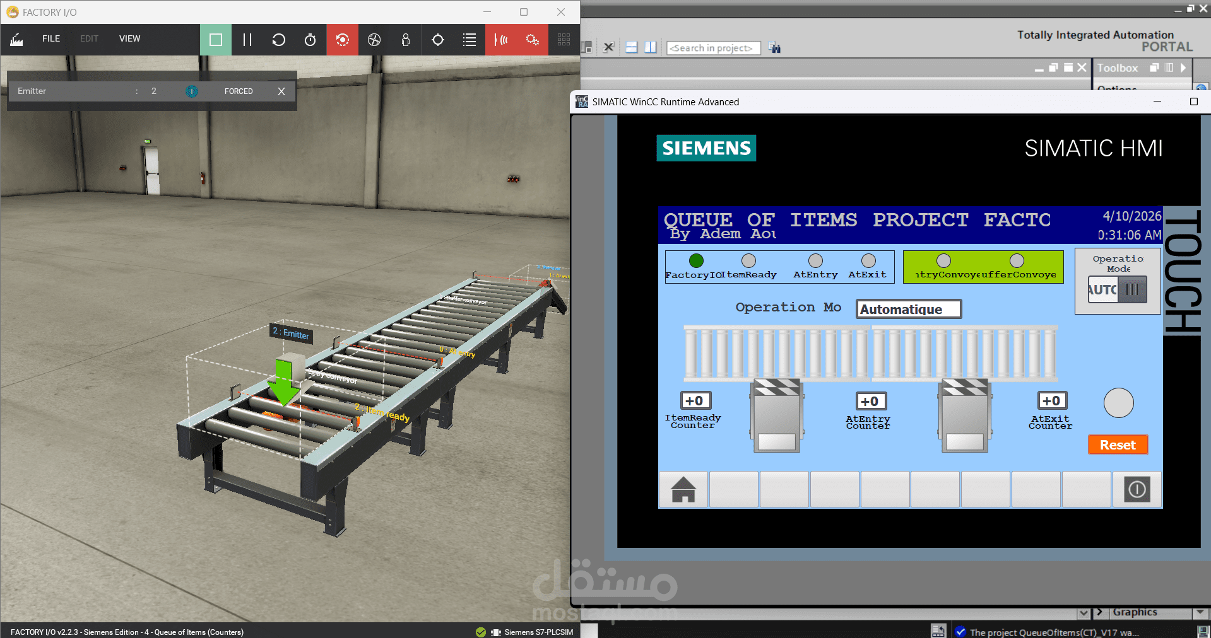Click the WinCC Runtime window title icon
The image size is (1211, 638).
point(582,101)
